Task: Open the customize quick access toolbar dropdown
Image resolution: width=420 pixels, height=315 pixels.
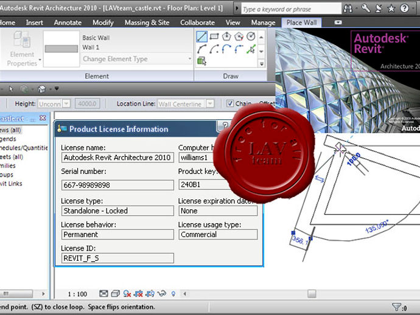Action: click(57, 88)
